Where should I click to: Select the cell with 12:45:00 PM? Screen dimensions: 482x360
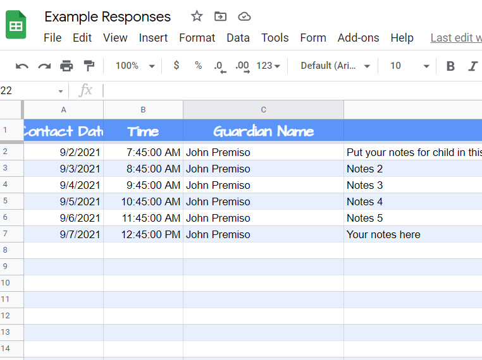[x=143, y=234]
